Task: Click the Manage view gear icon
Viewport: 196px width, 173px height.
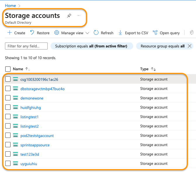Action: click(57, 33)
